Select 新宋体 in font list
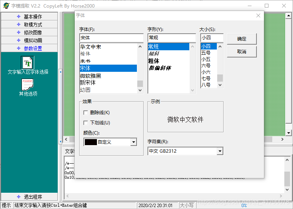 point(108,83)
